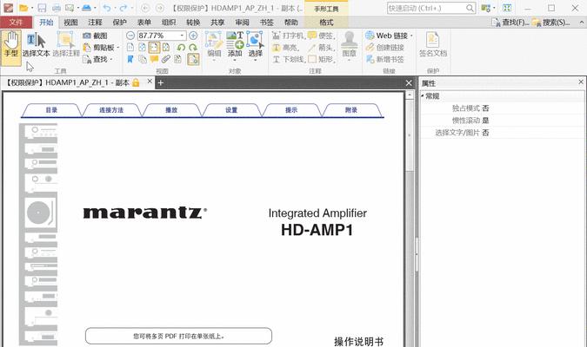Expand the Web Link (Web 链接) dropdown

click(411, 36)
